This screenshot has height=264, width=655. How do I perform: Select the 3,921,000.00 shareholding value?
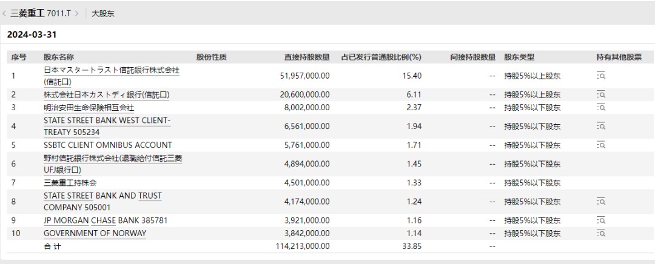point(307,220)
